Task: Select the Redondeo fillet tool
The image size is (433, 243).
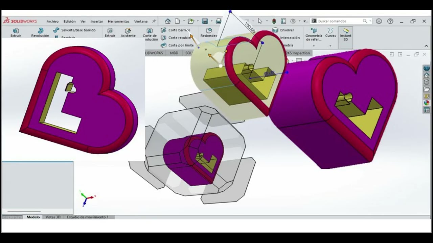Action: pos(209,33)
